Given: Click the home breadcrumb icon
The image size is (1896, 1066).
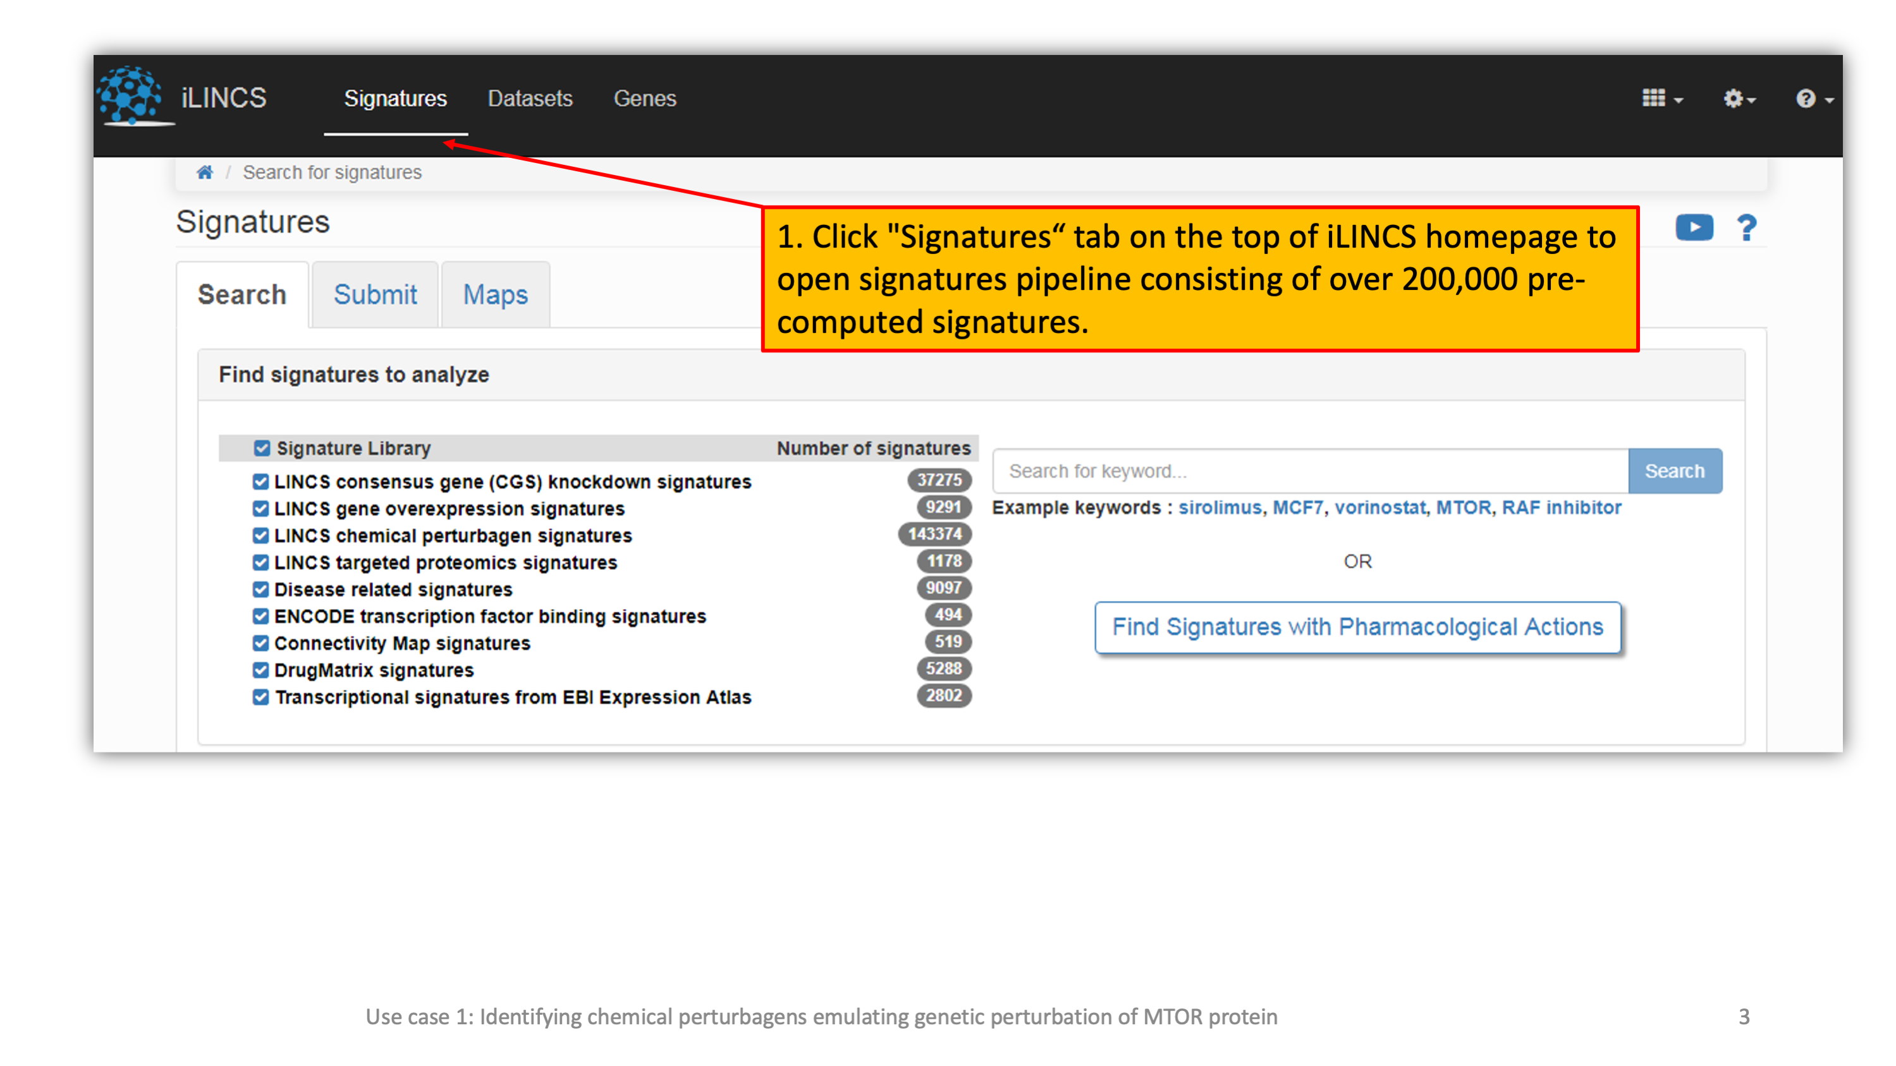Looking at the screenshot, I should tap(205, 172).
